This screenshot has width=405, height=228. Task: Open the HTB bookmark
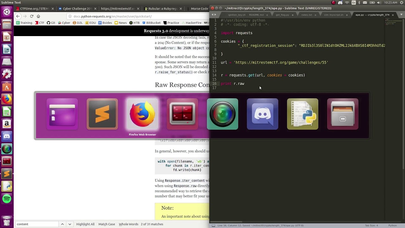[134, 23]
